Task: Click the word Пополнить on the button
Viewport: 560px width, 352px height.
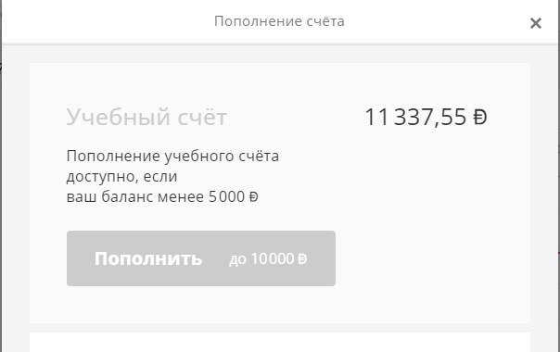Action: click(148, 258)
